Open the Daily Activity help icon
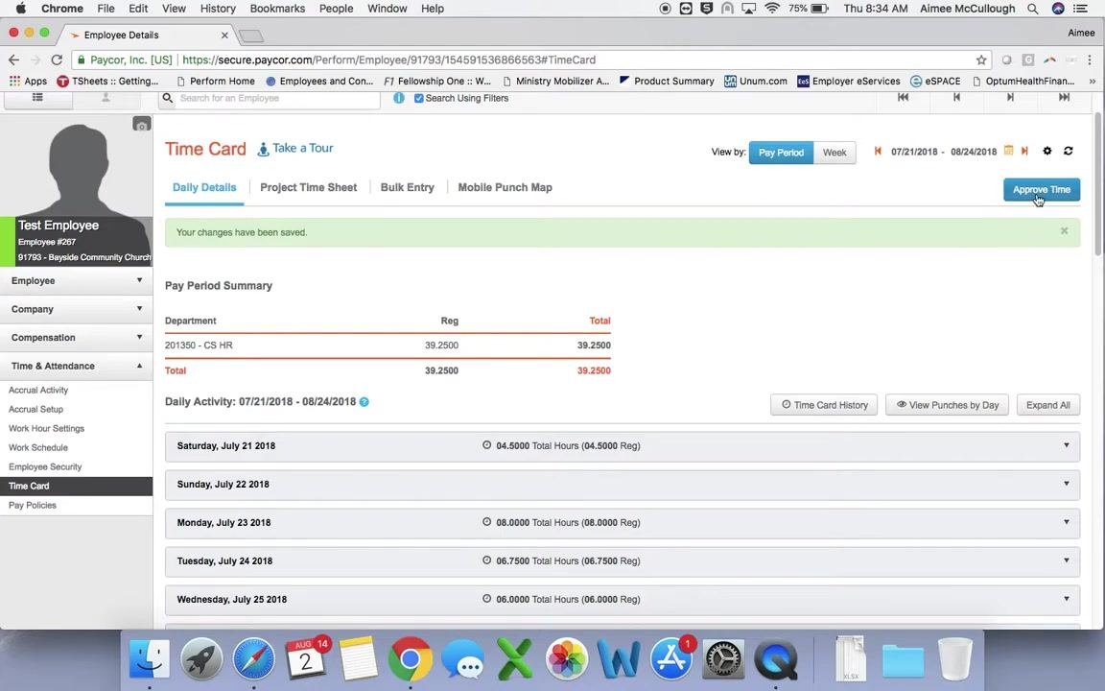The width and height of the screenshot is (1105, 691). click(364, 402)
